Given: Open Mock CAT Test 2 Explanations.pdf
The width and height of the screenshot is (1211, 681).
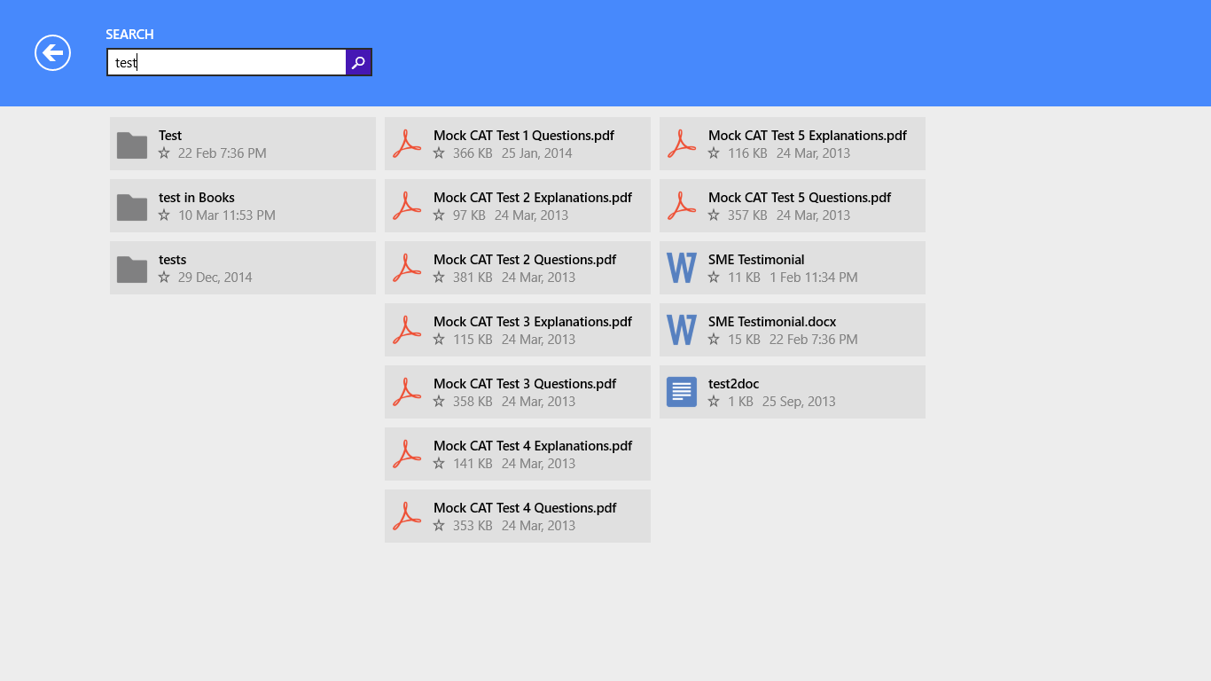Looking at the screenshot, I should [x=532, y=198].
